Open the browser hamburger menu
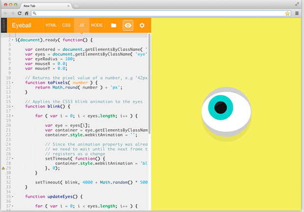The height and width of the screenshot is (212, 304). (x=297, y=13)
